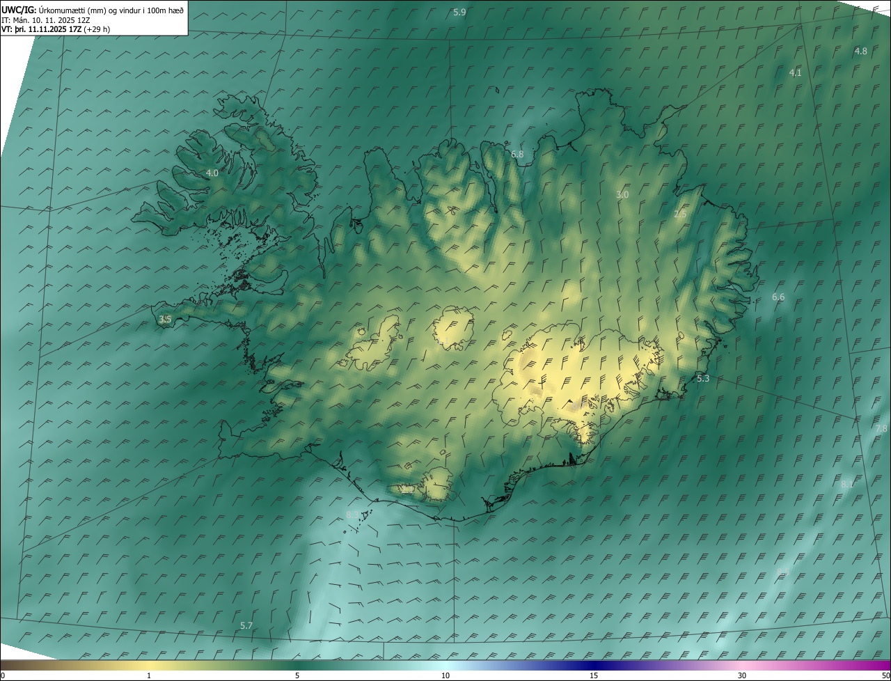Screen dimensions: 891x681
Task: Click the 5 tick on the color scale
Action: [x=297, y=675]
